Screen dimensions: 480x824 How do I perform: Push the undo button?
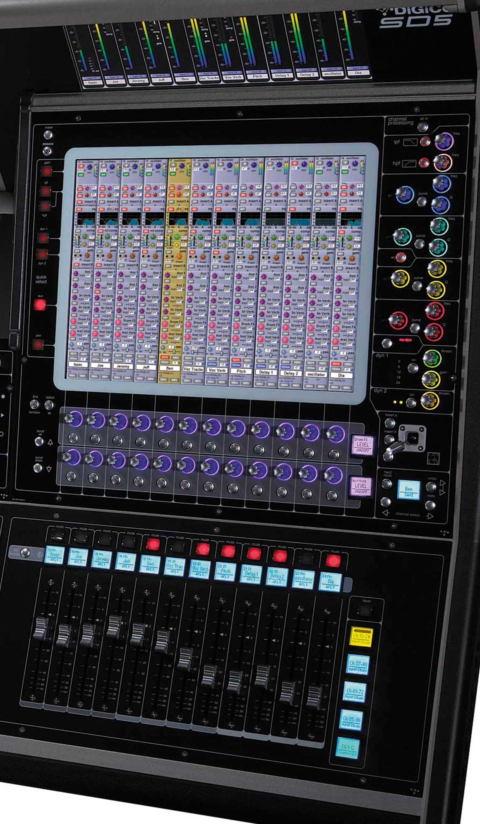pyautogui.click(x=432, y=487)
